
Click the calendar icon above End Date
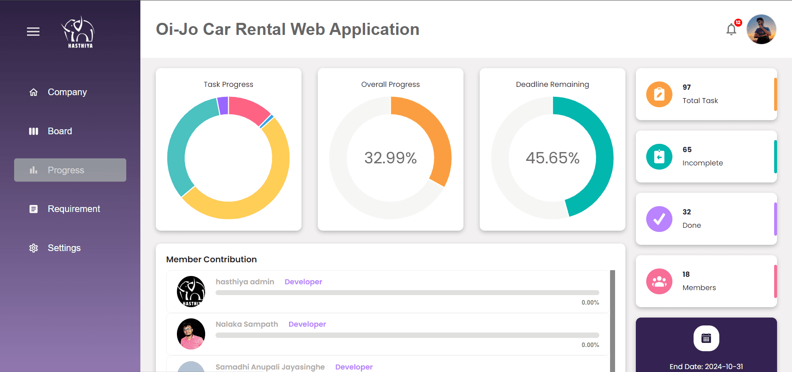click(x=706, y=338)
